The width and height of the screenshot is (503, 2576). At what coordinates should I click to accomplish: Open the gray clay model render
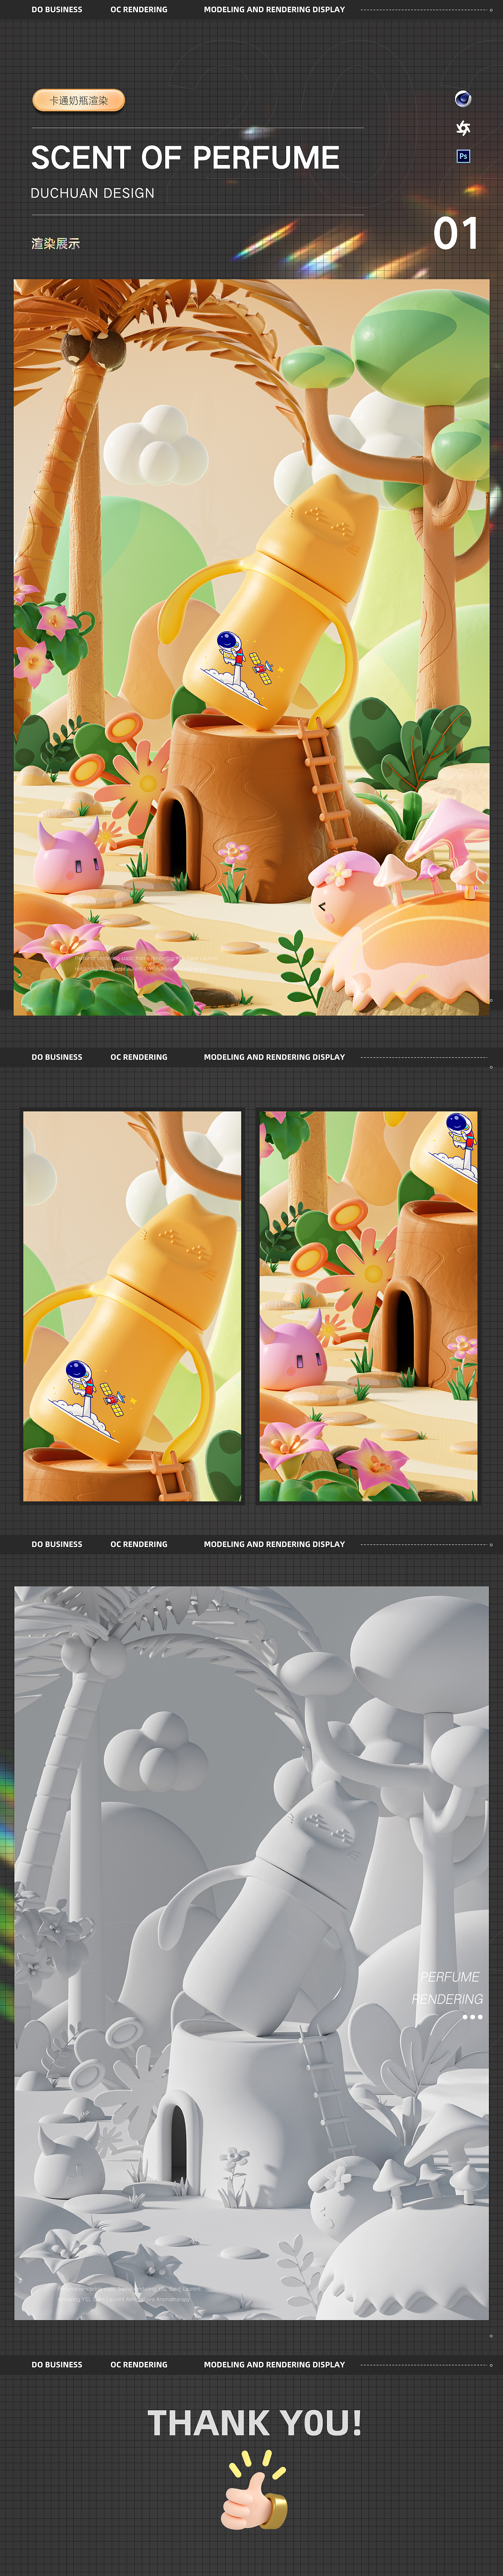click(x=252, y=1953)
